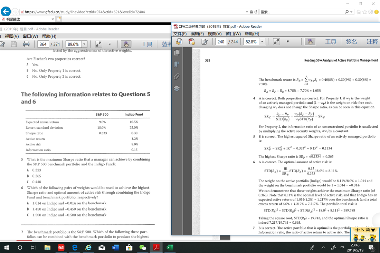380x253 pixels.
Task: Click the browser forward arrow button
Action: pyautogui.click(x=15, y=12)
